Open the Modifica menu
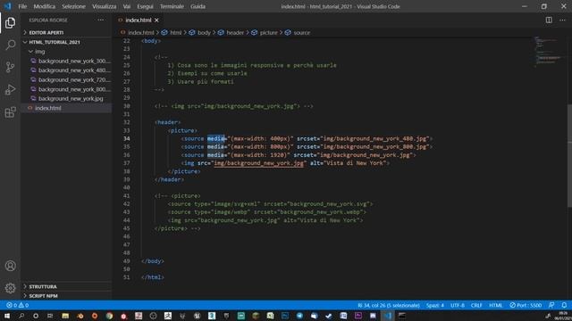The width and height of the screenshot is (572, 321). coord(45,6)
